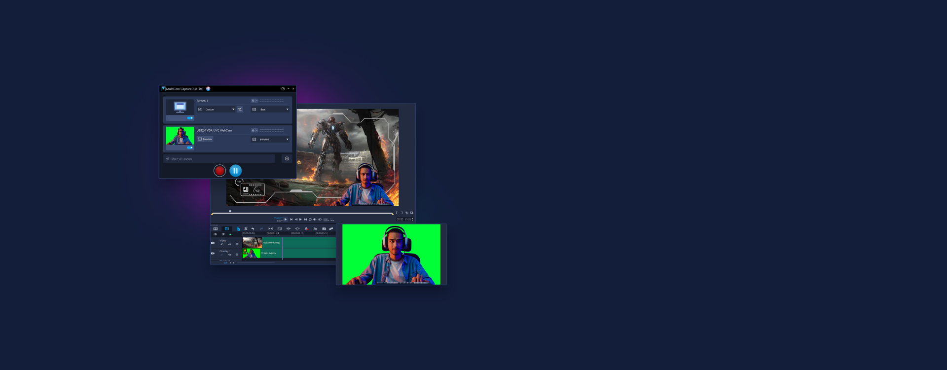Open the Custom capture area dropdown

tap(216, 110)
